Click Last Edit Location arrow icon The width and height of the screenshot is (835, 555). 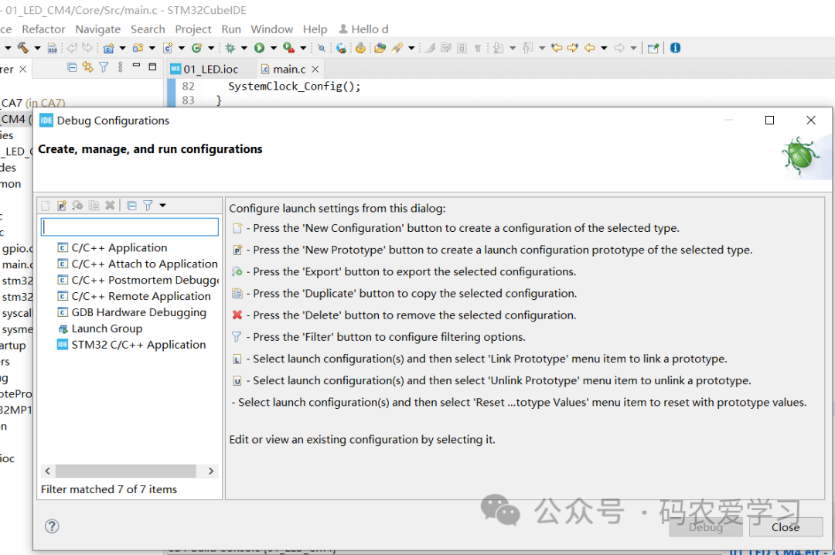[x=557, y=48]
